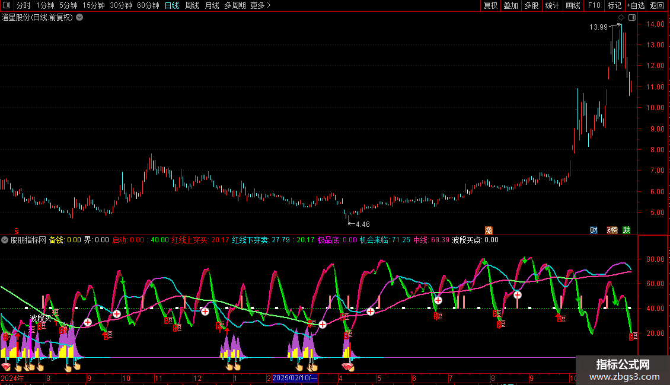The image size is (670, 385).
Task: Click the 跌 marker icon
Action: pyautogui.click(x=627, y=230)
